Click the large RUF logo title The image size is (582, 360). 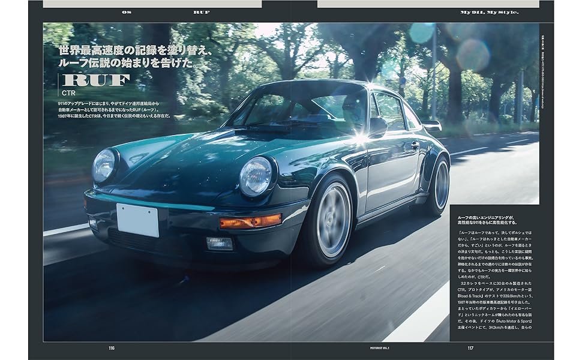97,80
